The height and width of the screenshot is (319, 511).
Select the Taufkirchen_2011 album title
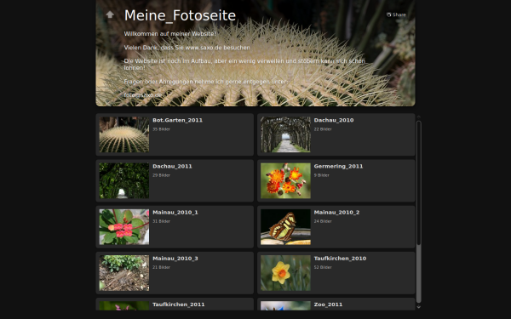179,305
